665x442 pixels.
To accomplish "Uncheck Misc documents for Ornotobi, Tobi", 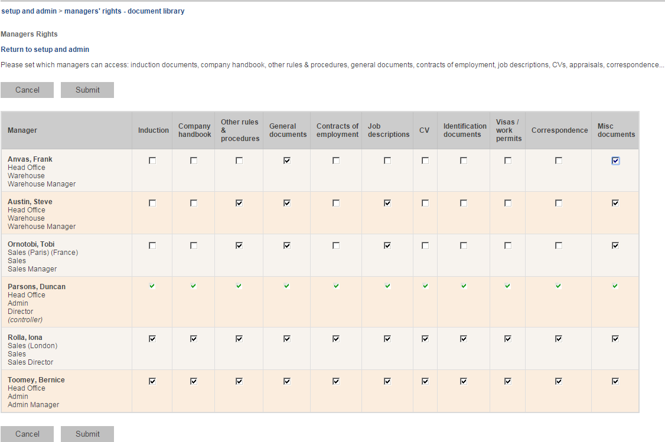I will click(615, 245).
